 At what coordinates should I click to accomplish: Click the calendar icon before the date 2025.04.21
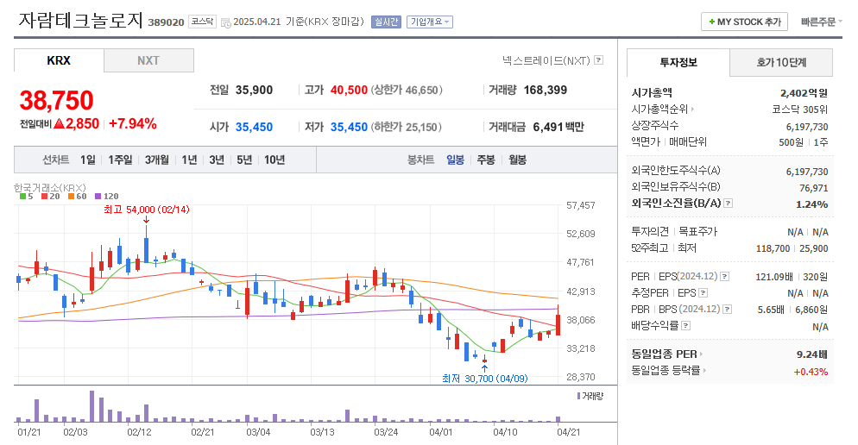point(225,22)
